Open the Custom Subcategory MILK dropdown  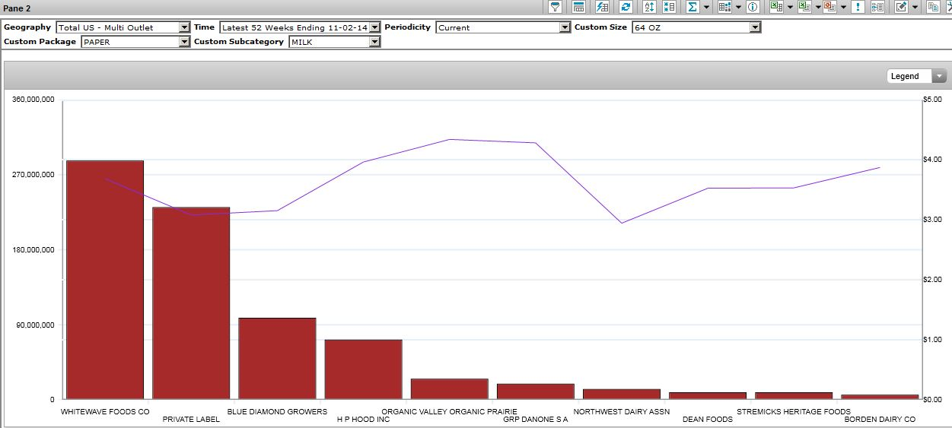tap(374, 42)
